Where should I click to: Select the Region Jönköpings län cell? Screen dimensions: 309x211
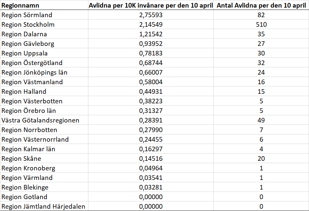(35, 72)
